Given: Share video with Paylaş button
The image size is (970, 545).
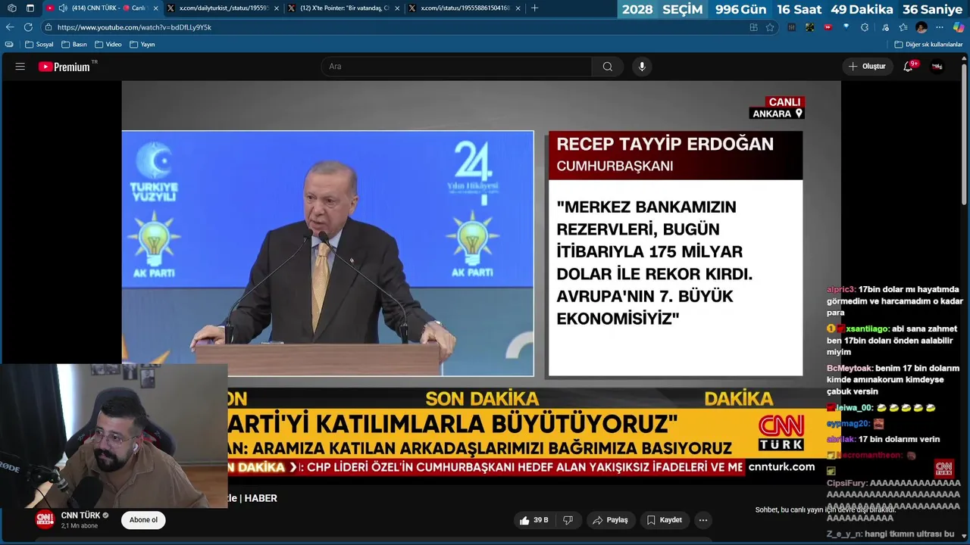Looking at the screenshot, I should coord(610,520).
